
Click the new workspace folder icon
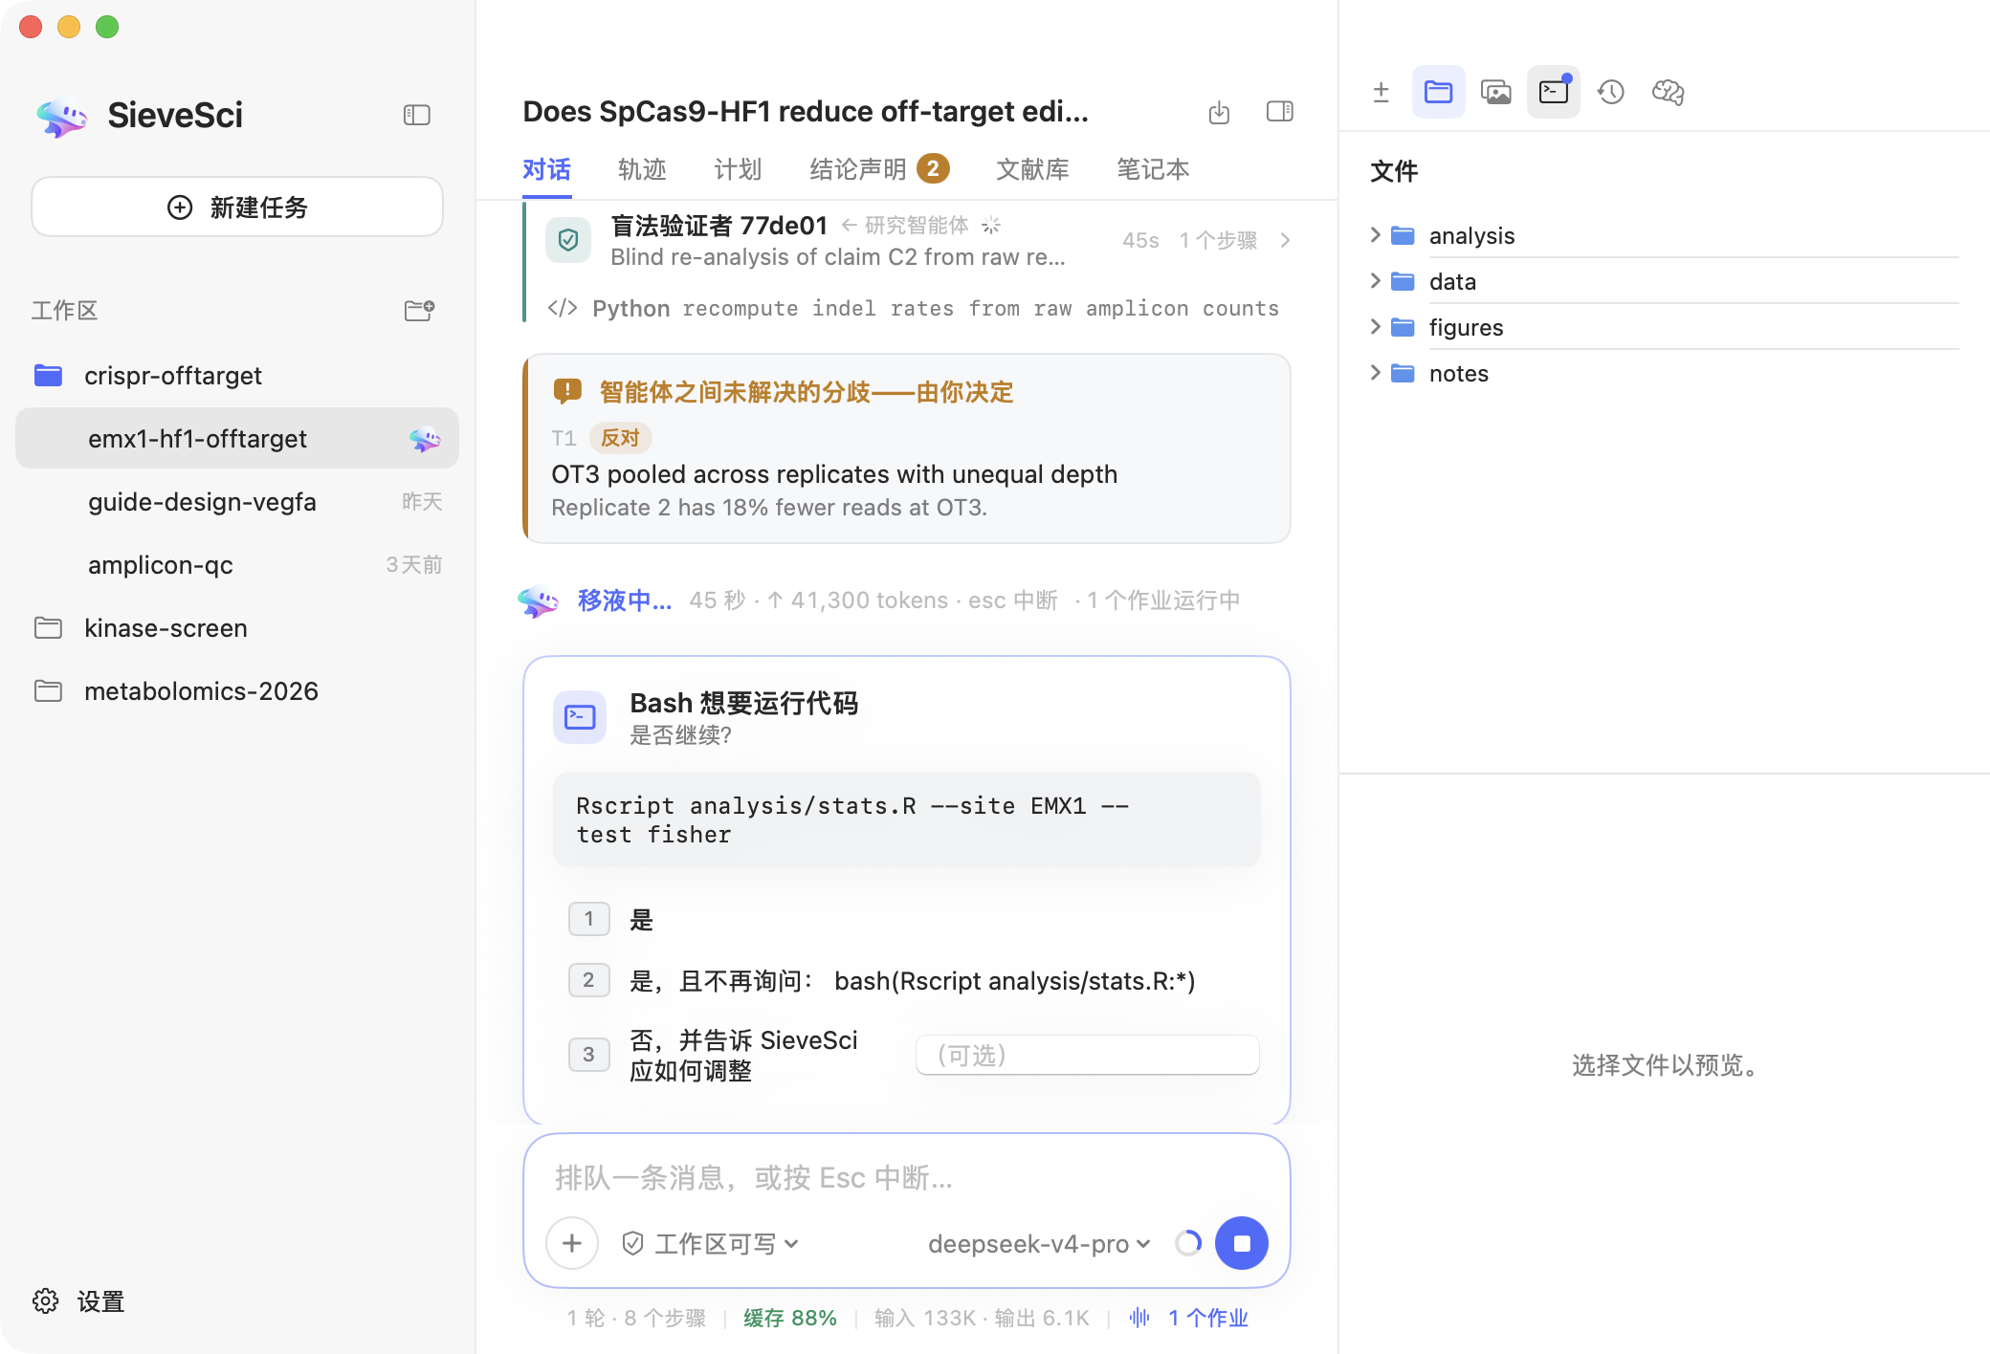point(419,310)
